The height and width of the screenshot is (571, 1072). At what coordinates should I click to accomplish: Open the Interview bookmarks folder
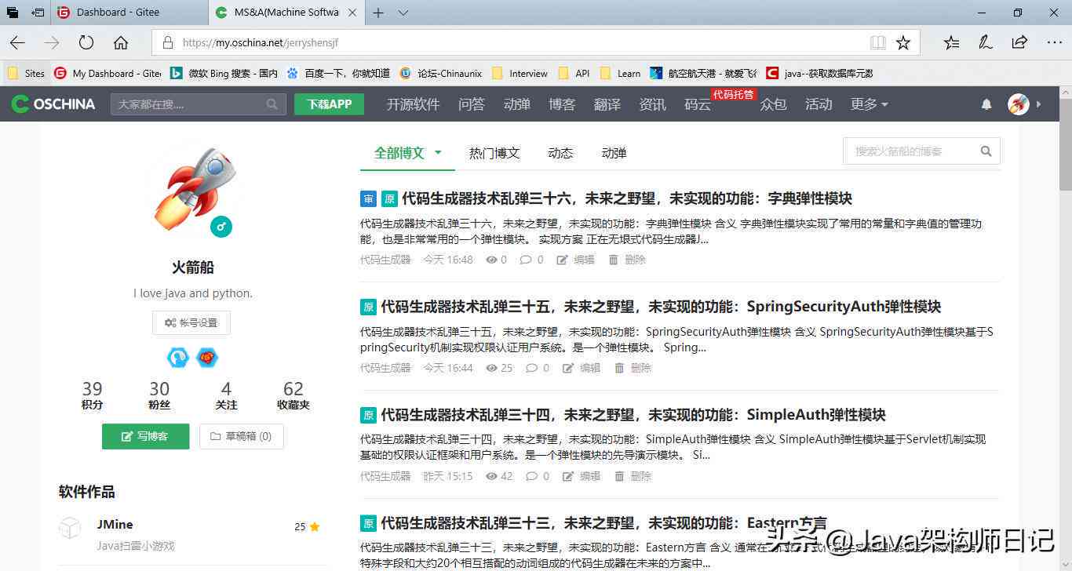click(520, 73)
